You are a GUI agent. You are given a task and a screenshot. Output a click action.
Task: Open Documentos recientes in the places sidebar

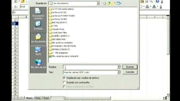(38, 13)
